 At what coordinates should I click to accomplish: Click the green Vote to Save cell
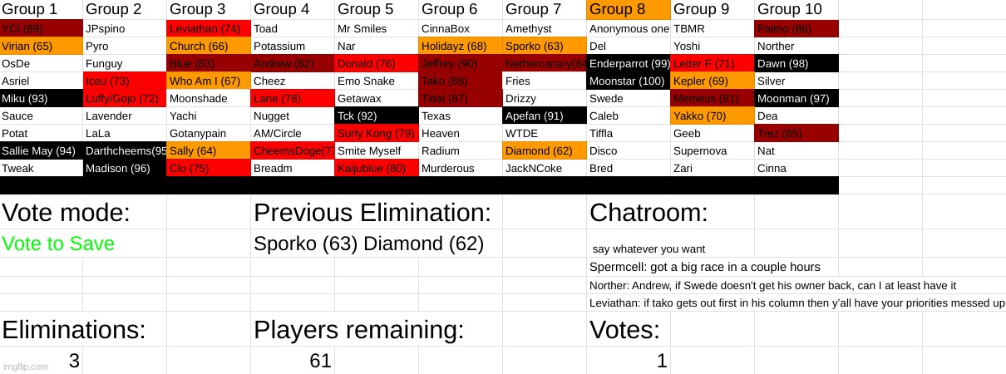point(59,244)
